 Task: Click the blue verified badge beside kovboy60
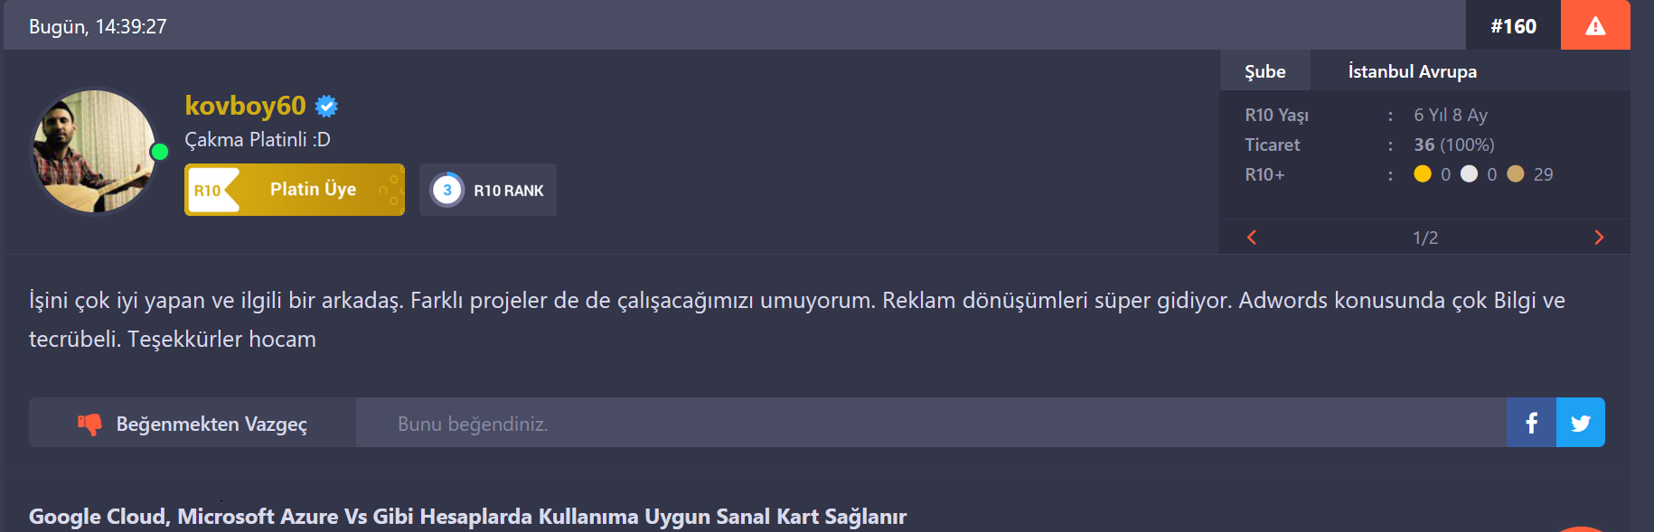tap(326, 107)
